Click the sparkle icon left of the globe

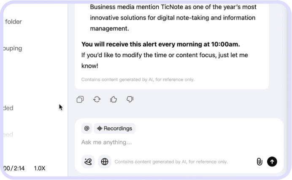coord(88,161)
